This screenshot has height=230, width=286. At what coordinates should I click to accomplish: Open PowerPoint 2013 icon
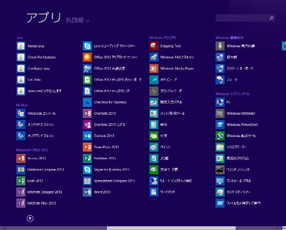(x=87, y=147)
